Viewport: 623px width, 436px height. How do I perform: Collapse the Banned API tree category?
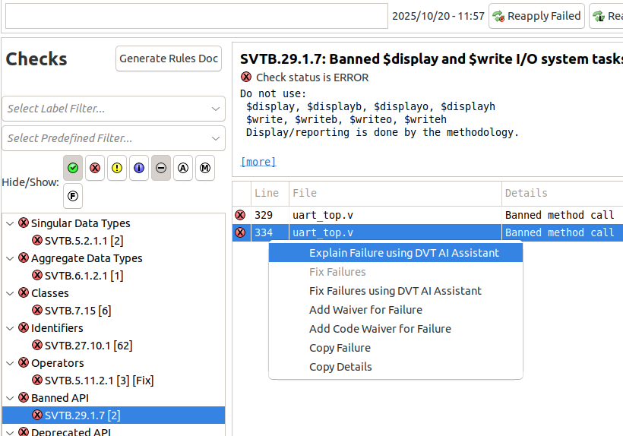[10, 398]
